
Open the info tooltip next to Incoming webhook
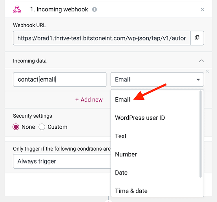pos(95,9)
